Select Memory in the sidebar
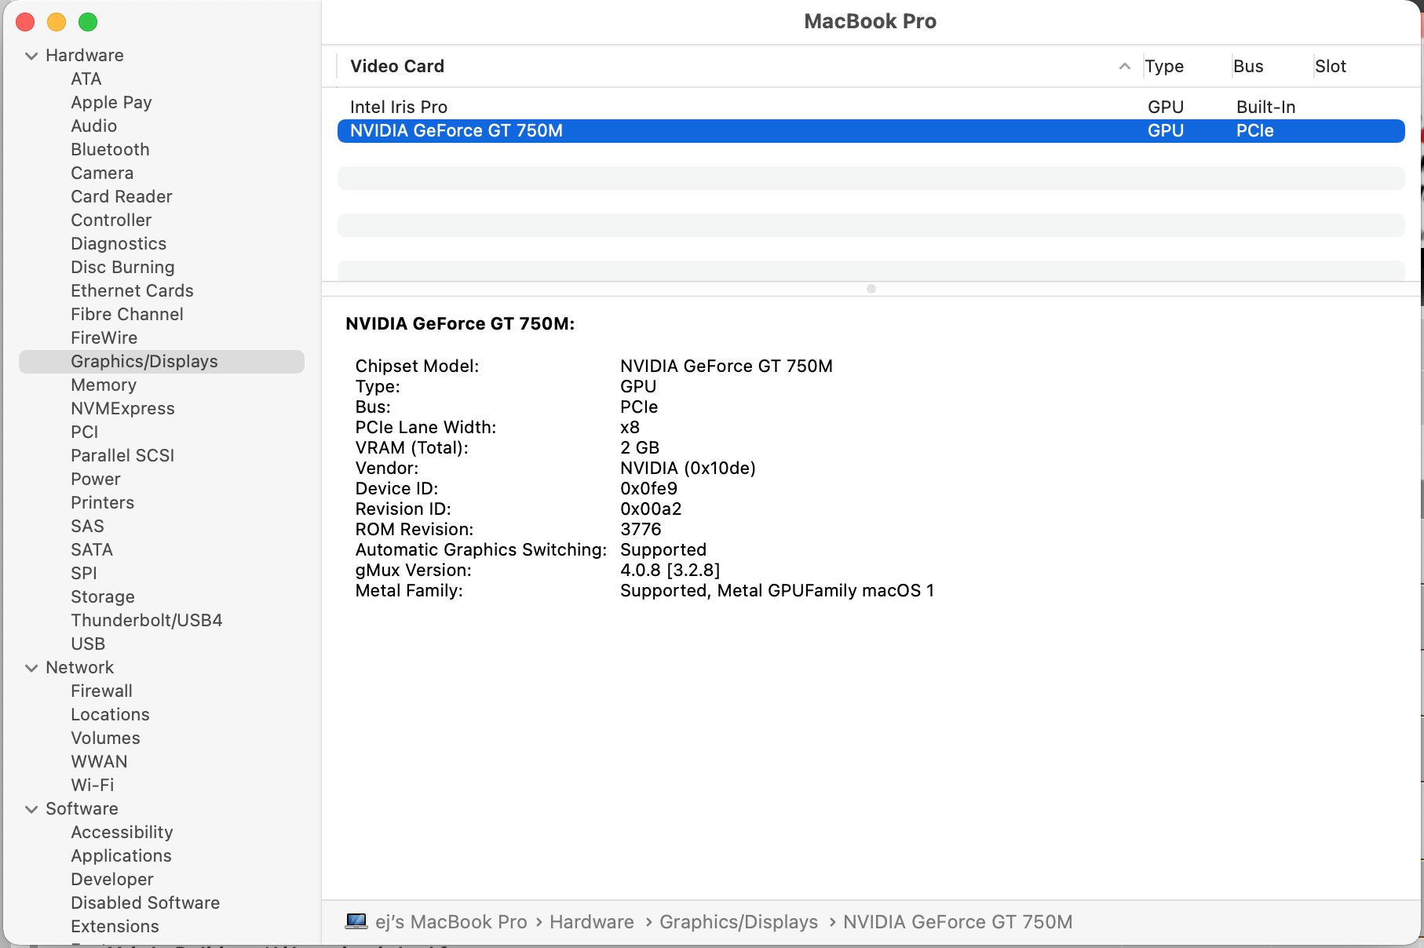 (104, 385)
